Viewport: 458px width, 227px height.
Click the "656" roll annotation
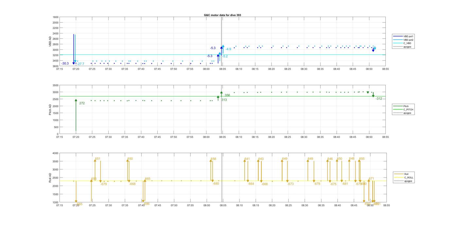coord(94,179)
